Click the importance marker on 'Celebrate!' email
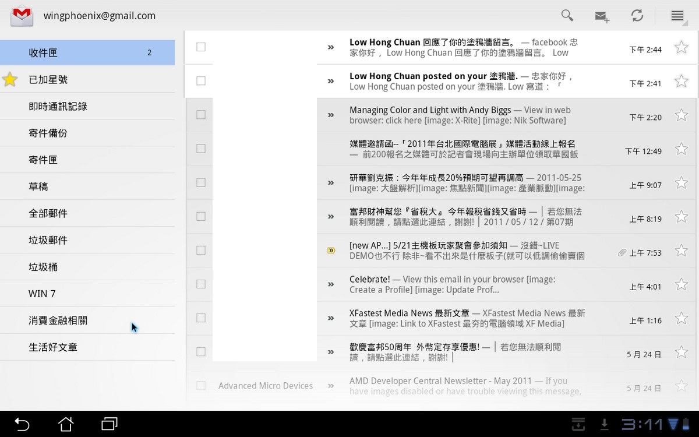This screenshot has height=437, width=699. (331, 284)
